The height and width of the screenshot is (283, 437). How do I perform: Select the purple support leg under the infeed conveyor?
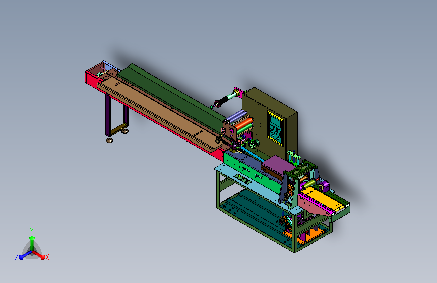coord(108,115)
